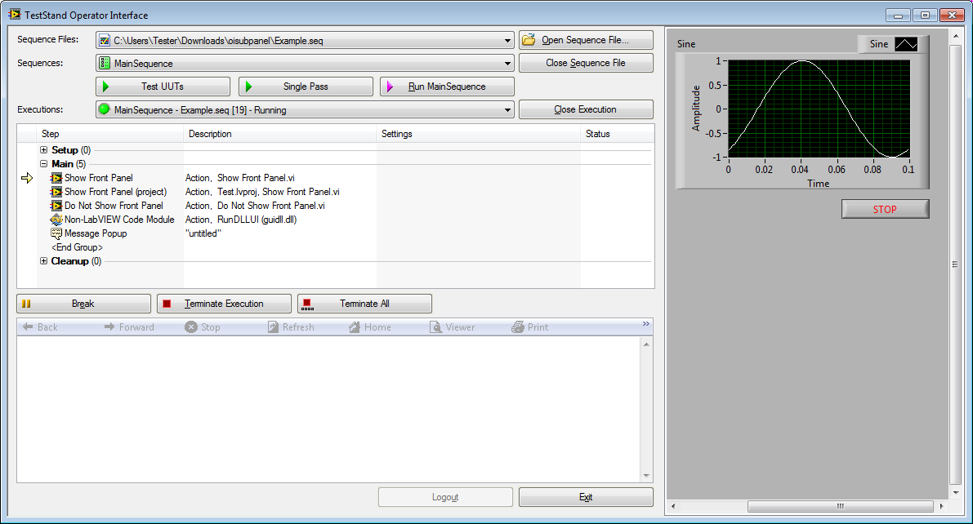This screenshot has width=973, height=524.
Task: Maximize the TestStand Operator Interface window
Action: (x=925, y=15)
